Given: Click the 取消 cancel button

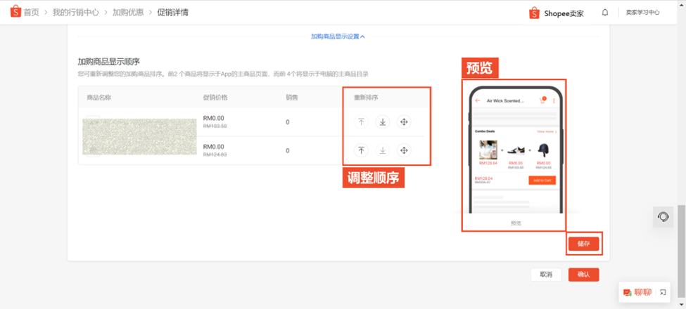Looking at the screenshot, I should click(x=546, y=275).
